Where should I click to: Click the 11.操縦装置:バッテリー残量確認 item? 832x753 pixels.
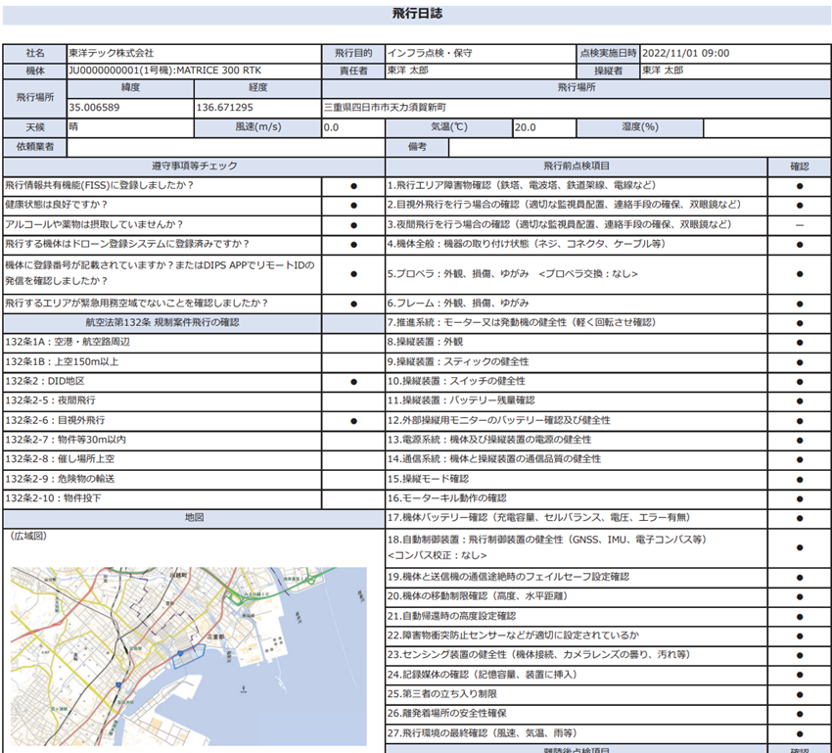point(461,400)
